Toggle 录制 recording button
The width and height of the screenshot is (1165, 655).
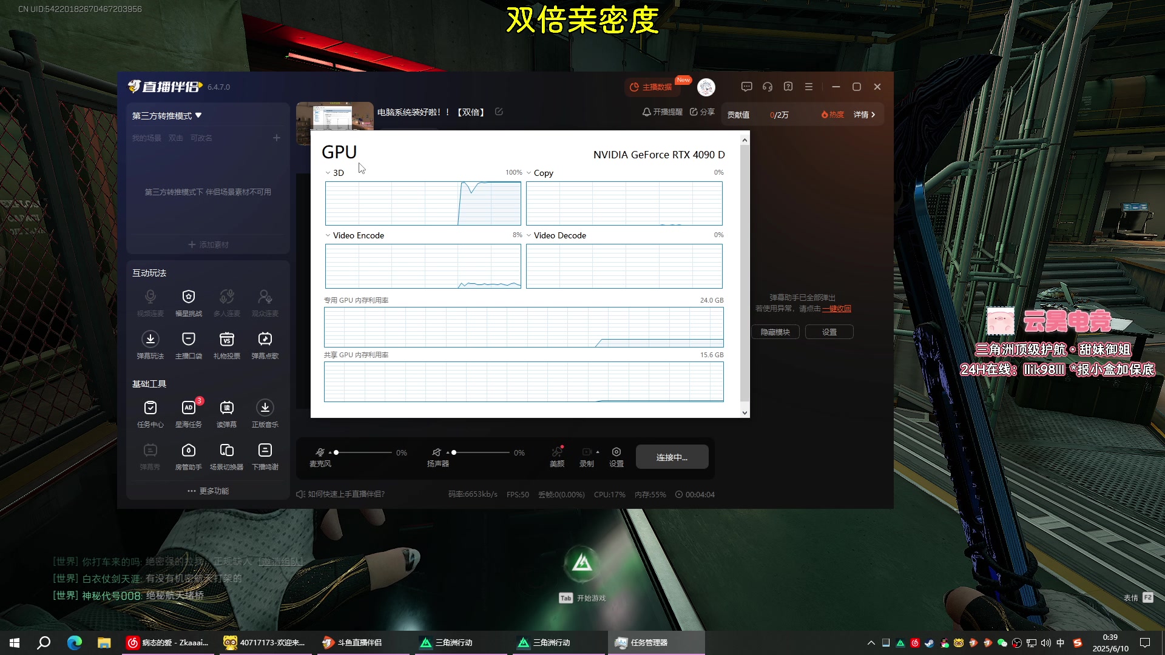[587, 457]
